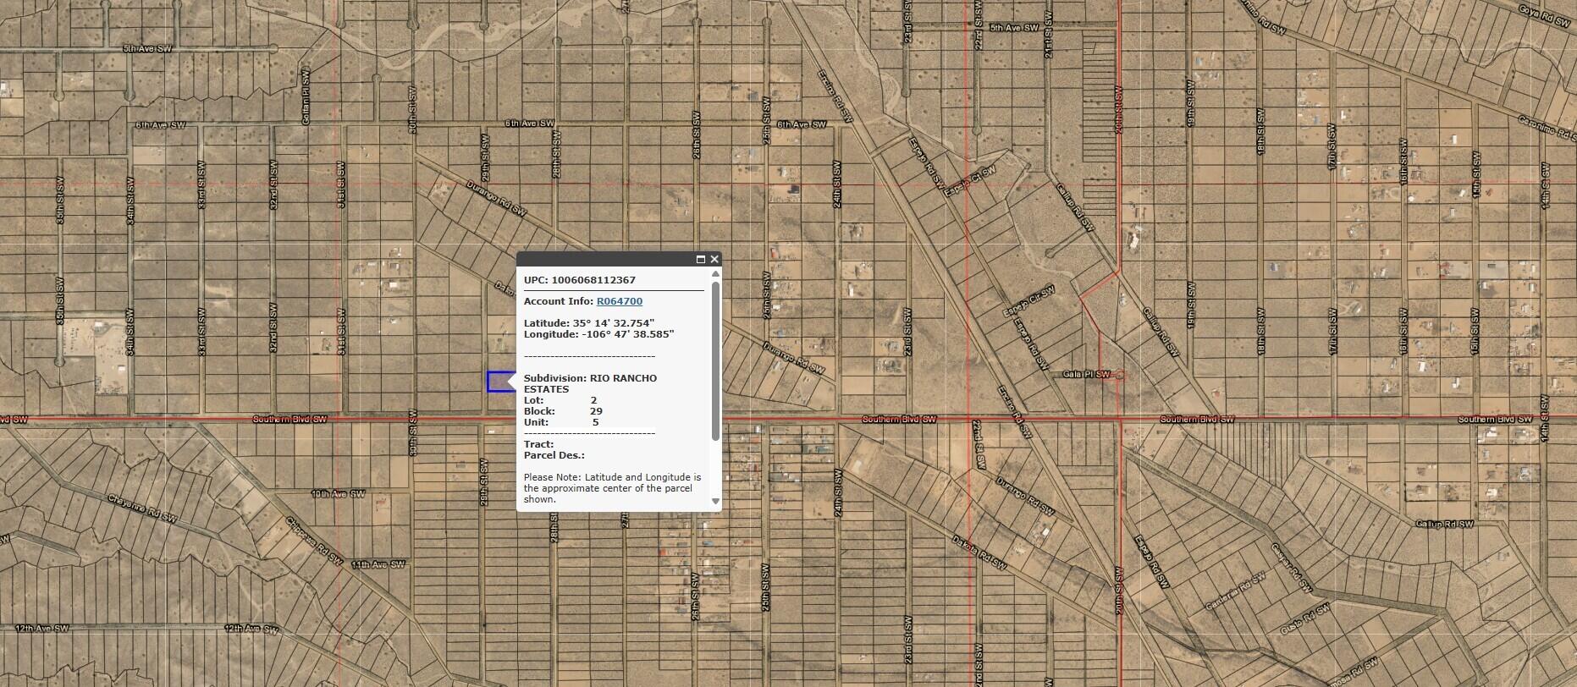Click the popup vertical scrollbar thumb
Screen dimensions: 1577x687
(x=715, y=361)
